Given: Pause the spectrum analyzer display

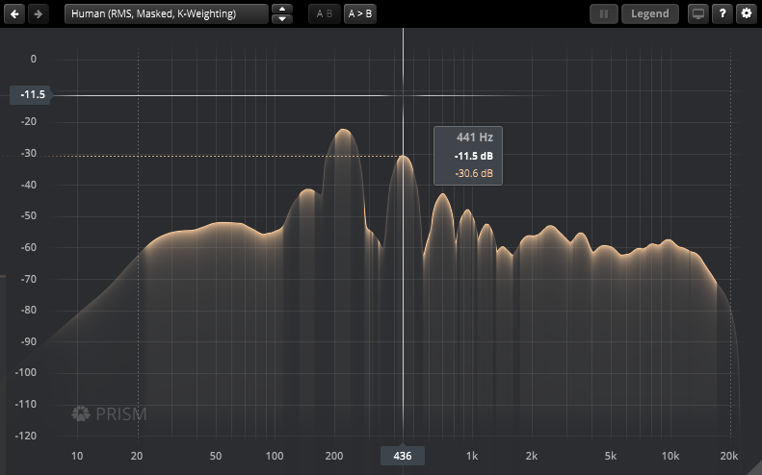Looking at the screenshot, I should pyautogui.click(x=604, y=14).
